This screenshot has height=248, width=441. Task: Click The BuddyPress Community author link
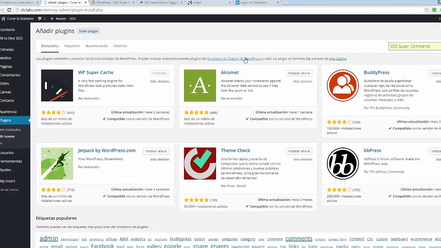(x=390, y=108)
